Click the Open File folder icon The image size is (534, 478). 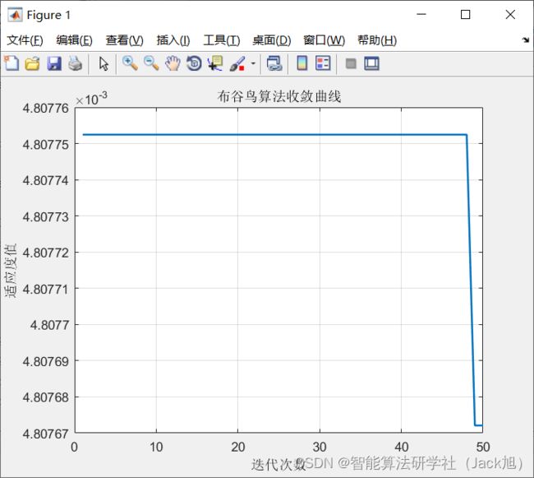pyautogui.click(x=32, y=63)
